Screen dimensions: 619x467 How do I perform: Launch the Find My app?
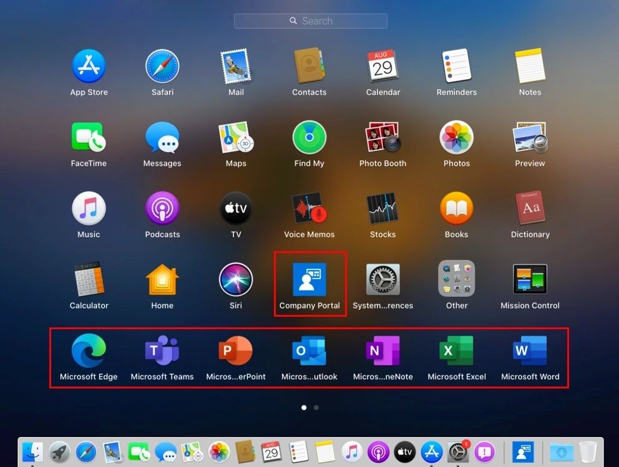(309, 137)
